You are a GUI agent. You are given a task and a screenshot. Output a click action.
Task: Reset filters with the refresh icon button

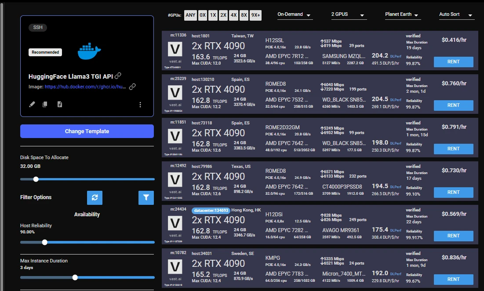[95, 197]
